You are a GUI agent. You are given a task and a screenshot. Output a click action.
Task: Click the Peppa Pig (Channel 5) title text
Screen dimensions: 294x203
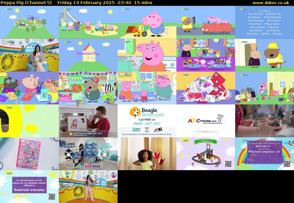26,3
